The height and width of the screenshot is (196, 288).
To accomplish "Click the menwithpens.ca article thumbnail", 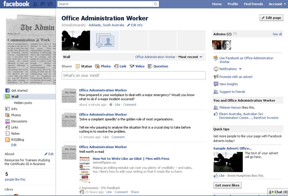I will tap(85, 169).
